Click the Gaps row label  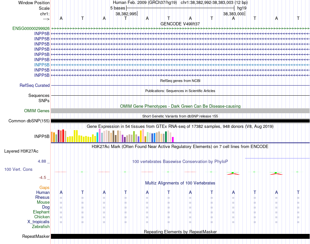point(44,187)
